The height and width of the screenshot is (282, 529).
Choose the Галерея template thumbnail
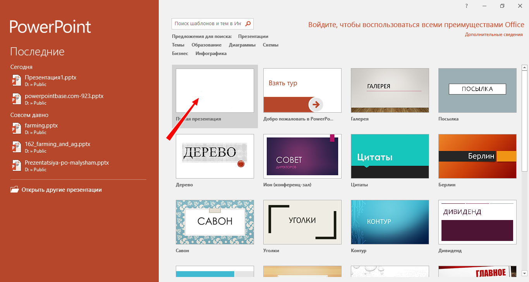coord(390,91)
